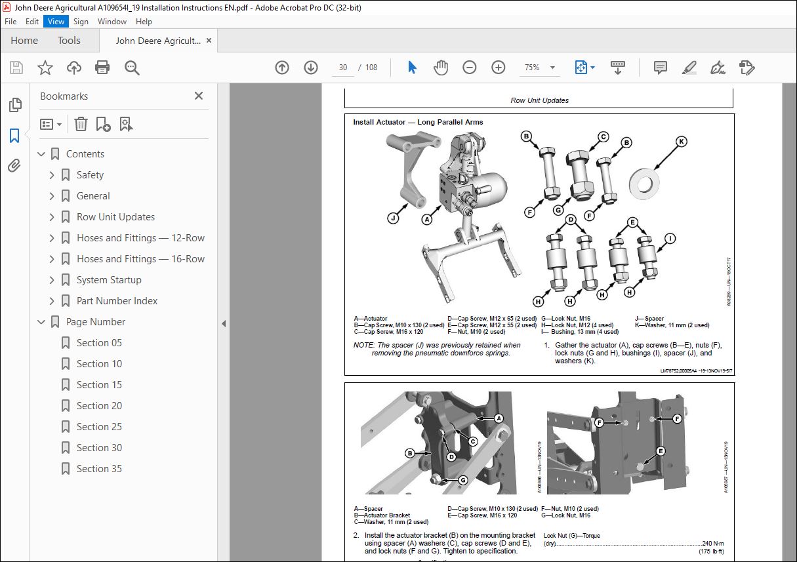797x562 pixels.
Task: Choose the Selection arrow tool
Action: [x=412, y=68]
